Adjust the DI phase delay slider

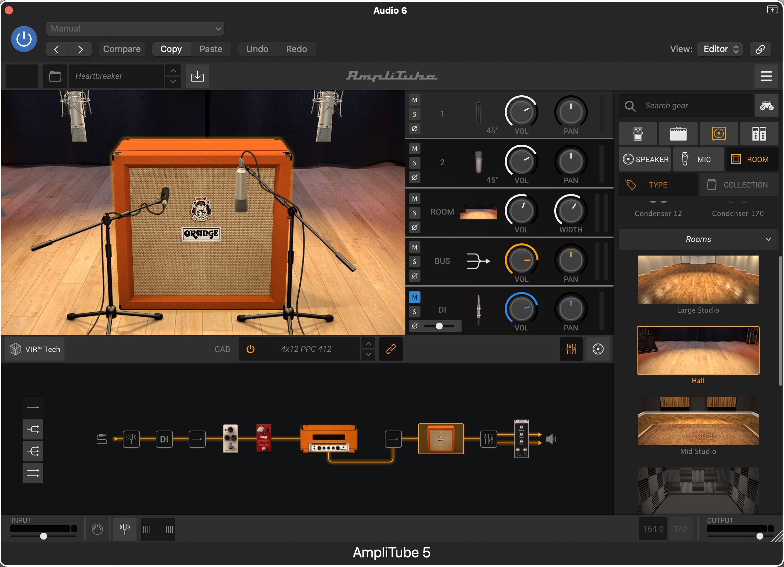click(x=439, y=326)
